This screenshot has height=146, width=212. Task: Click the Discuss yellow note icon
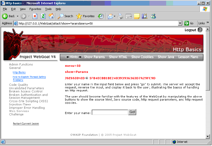tap(137, 16)
